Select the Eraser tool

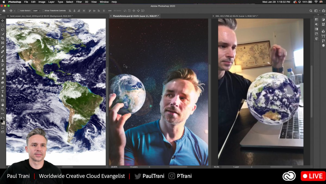[x=3, y=69]
